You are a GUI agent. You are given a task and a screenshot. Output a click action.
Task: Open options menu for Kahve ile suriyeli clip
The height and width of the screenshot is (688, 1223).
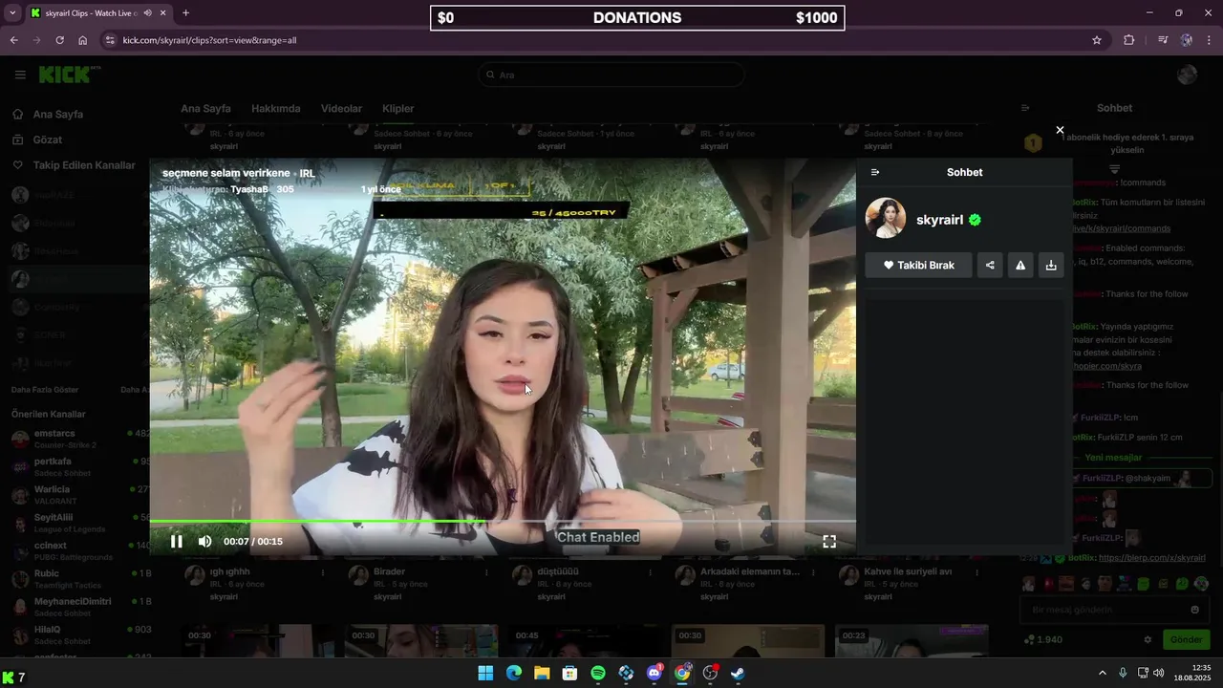click(x=978, y=572)
